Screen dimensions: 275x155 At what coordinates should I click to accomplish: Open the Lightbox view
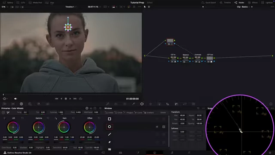click(267, 3)
